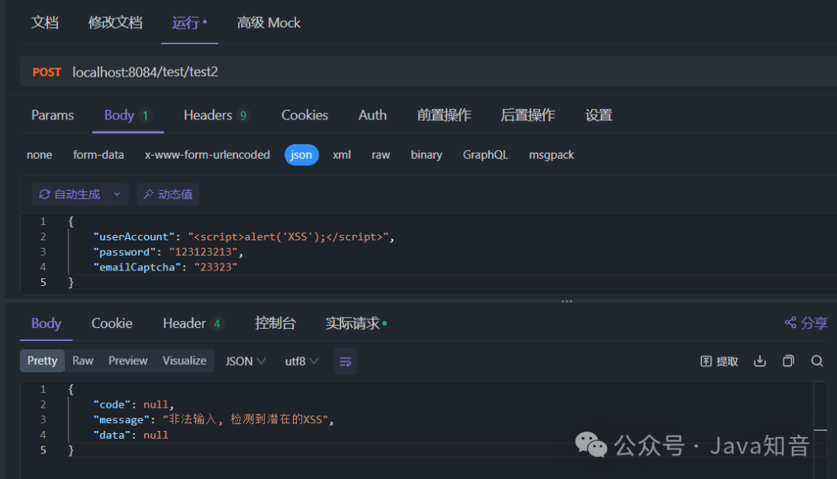The image size is (837, 479).
Task: Open the Headers tab with 9
Action: point(216,115)
